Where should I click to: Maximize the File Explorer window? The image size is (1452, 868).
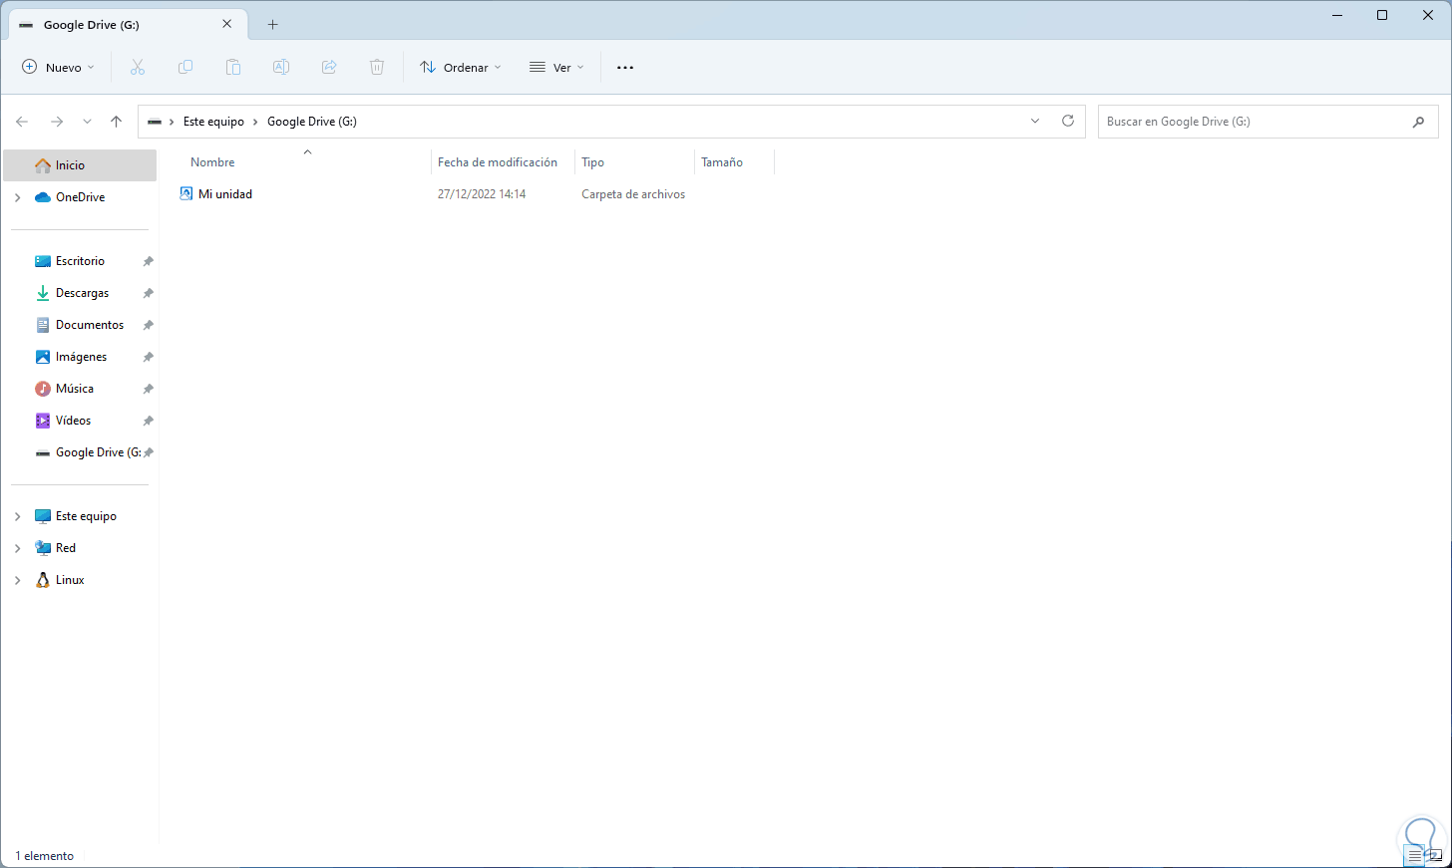[1382, 15]
